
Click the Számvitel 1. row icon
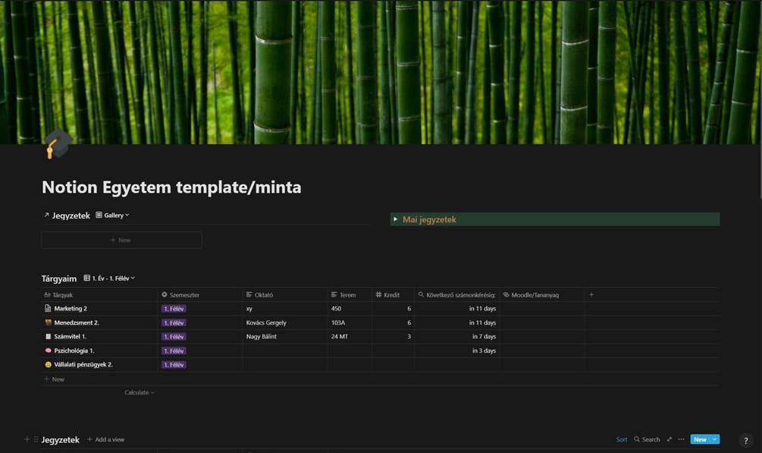click(48, 336)
